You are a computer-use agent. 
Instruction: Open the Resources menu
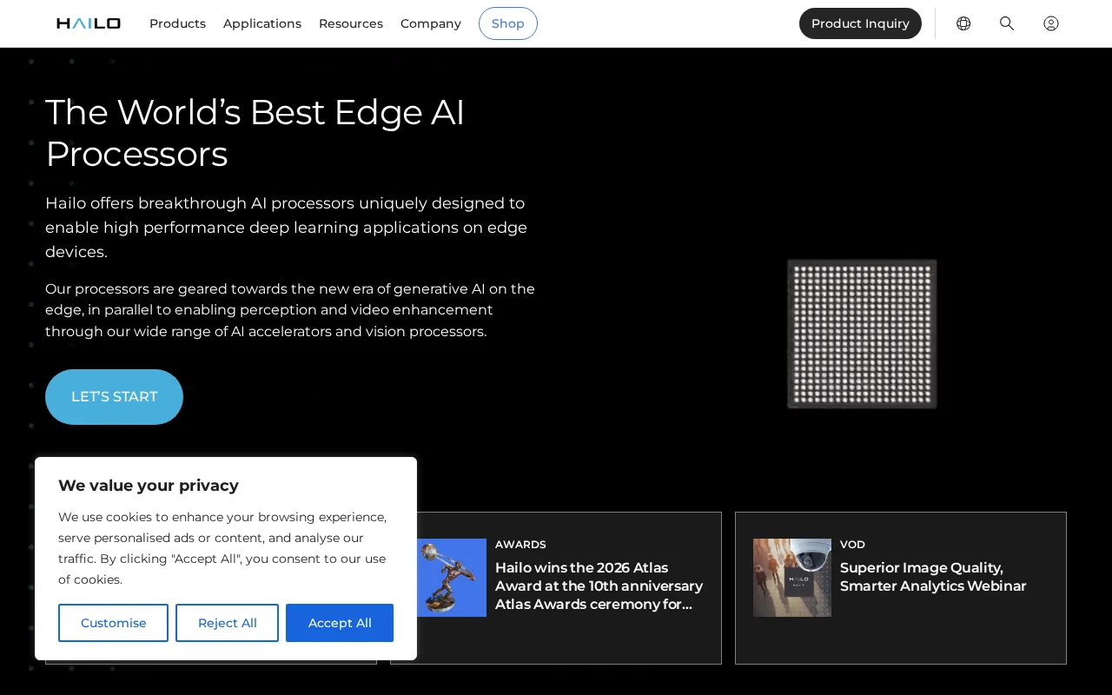point(351,23)
